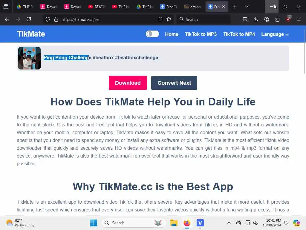306x230 pixels.
Task: Open the V app in the taskbar
Action: pyautogui.click(x=200, y=223)
